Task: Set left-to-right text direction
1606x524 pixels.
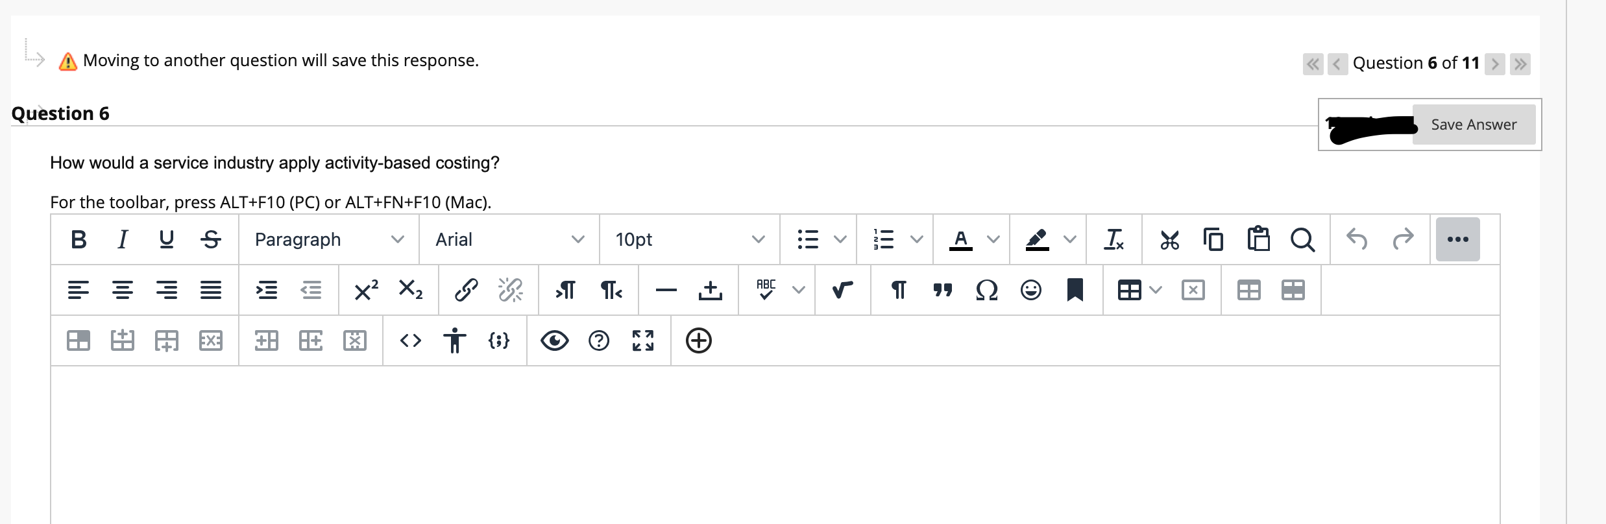Action: click(x=566, y=290)
